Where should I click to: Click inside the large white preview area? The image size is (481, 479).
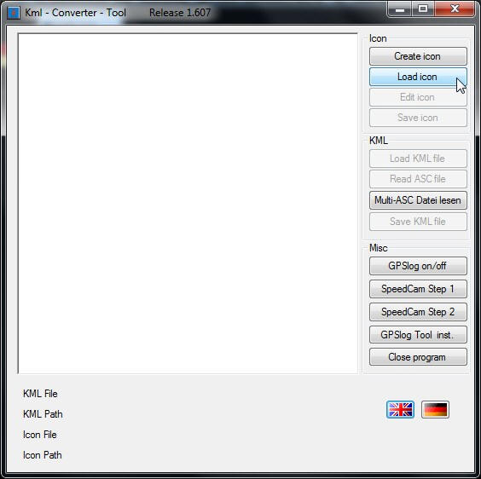(x=188, y=204)
